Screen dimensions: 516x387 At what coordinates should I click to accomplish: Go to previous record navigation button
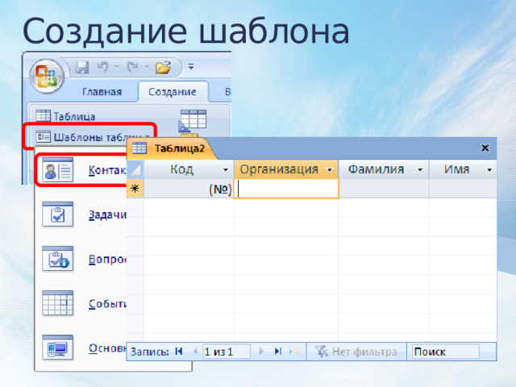pyautogui.click(x=195, y=352)
